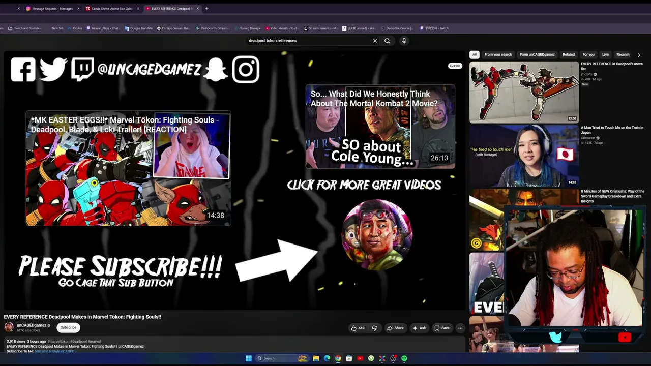
Task: Open the Home Disney+ bookmark
Action: coord(248,28)
